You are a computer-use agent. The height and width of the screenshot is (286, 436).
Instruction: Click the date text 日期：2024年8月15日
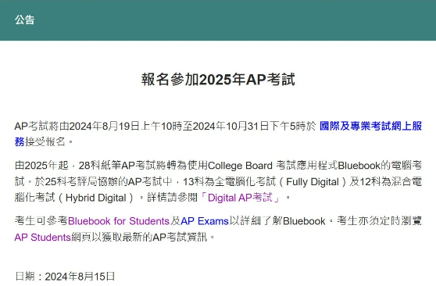[x=65, y=277]
